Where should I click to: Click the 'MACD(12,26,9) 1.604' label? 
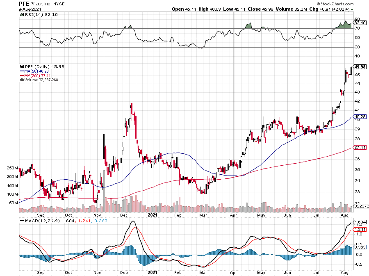(50, 221)
